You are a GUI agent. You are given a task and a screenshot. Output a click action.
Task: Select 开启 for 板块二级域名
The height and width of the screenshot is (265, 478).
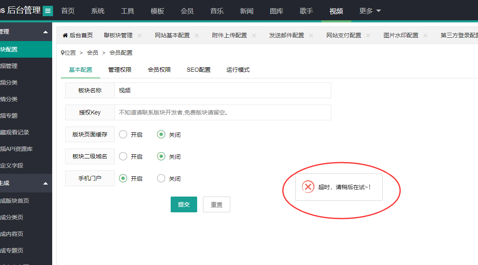tap(123, 156)
